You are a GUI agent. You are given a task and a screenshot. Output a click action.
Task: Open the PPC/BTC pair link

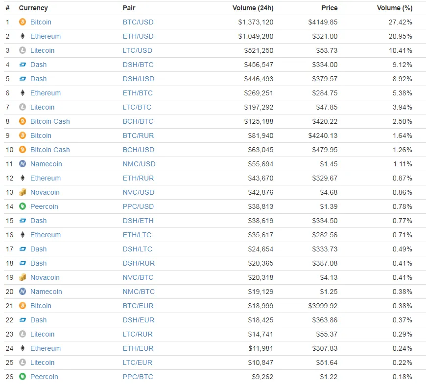pos(138,377)
